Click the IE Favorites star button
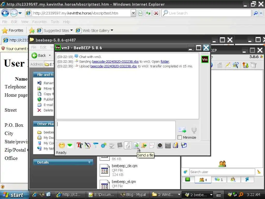The image size is (265, 199). pyautogui.click(x=12, y=30)
